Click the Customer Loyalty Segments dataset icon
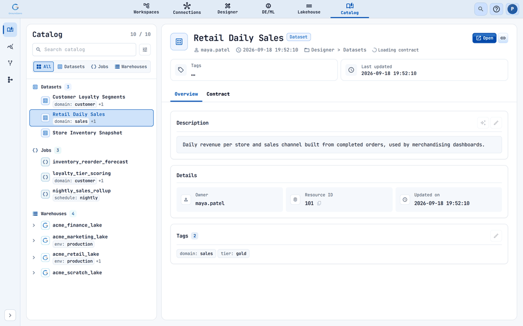This screenshot has height=326, width=523. pyautogui.click(x=45, y=101)
